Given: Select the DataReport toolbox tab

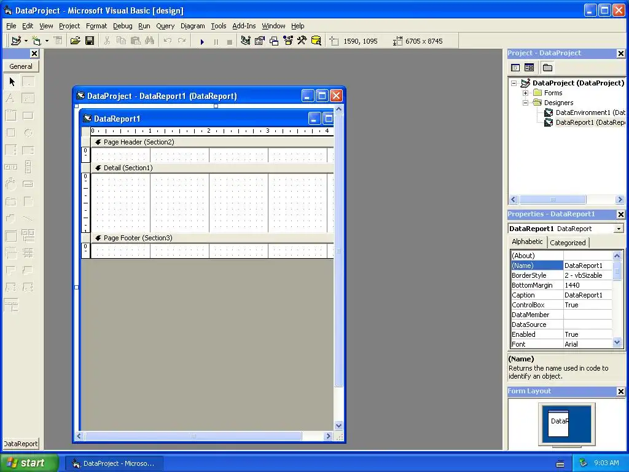Looking at the screenshot, I should pos(21,444).
